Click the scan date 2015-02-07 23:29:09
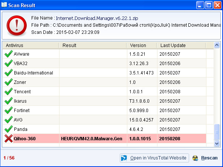 coord(78,32)
